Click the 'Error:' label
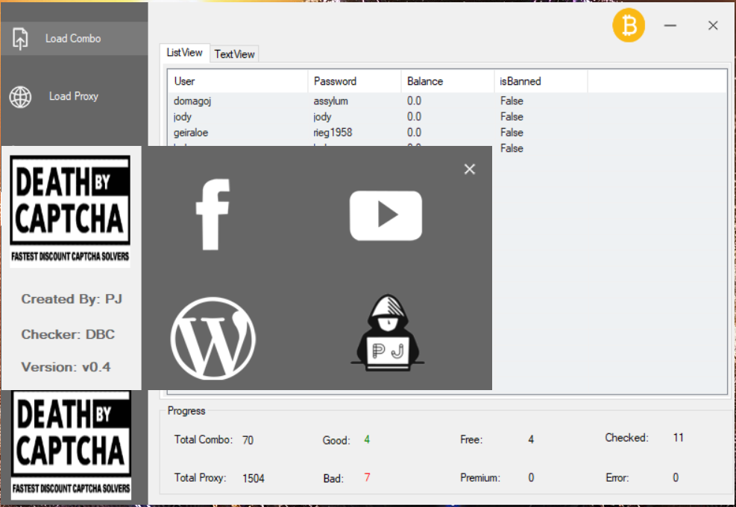This screenshot has height=507, width=736. click(617, 478)
